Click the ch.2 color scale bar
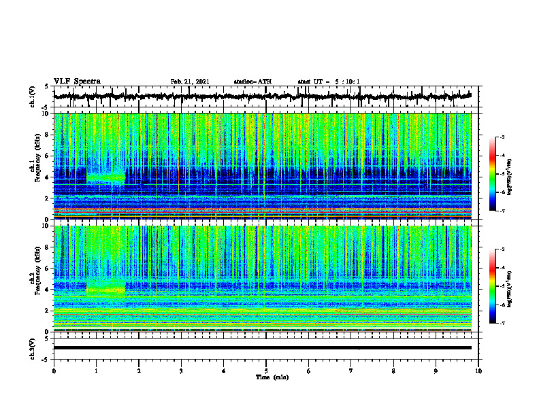Image resolution: width=539 pixels, height=416 pixels. (x=493, y=286)
